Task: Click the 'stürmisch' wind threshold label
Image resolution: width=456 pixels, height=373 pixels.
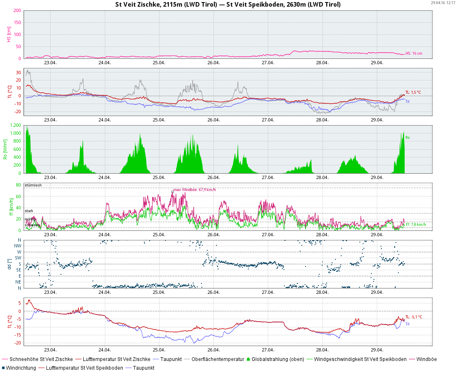Action: click(x=33, y=185)
